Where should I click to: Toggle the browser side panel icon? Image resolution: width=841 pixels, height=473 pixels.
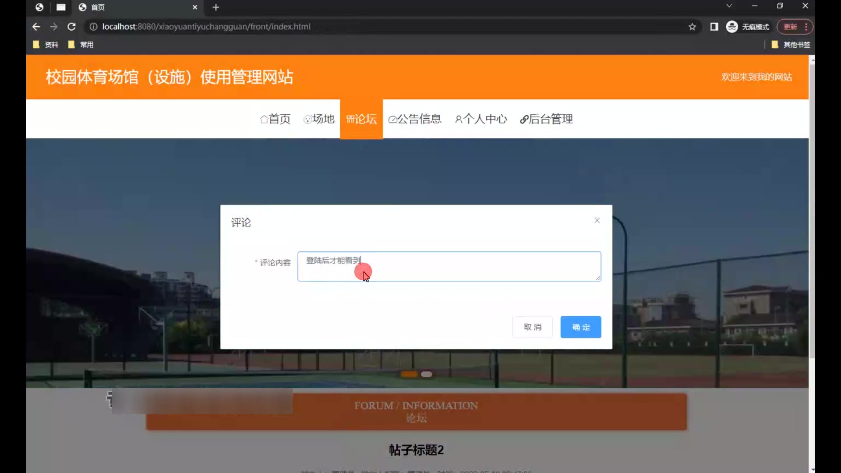[x=714, y=27]
